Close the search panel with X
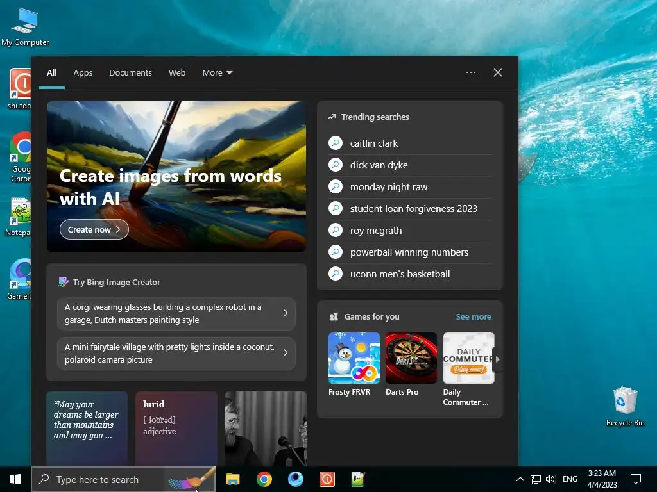This screenshot has width=657, height=492. [498, 72]
